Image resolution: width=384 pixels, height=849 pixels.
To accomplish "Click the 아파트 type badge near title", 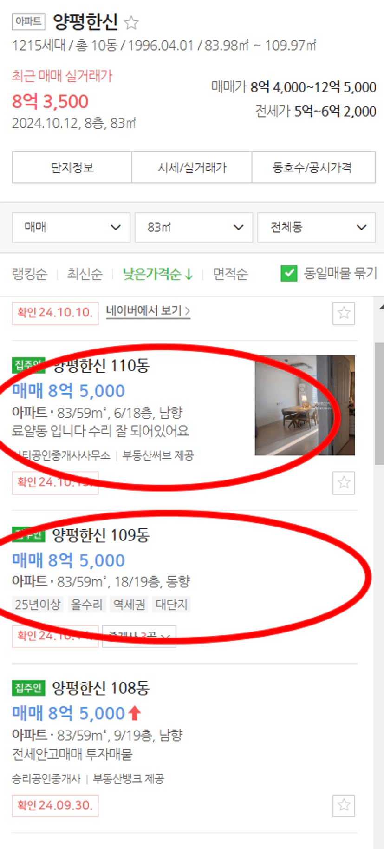I will pyautogui.click(x=28, y=21).
